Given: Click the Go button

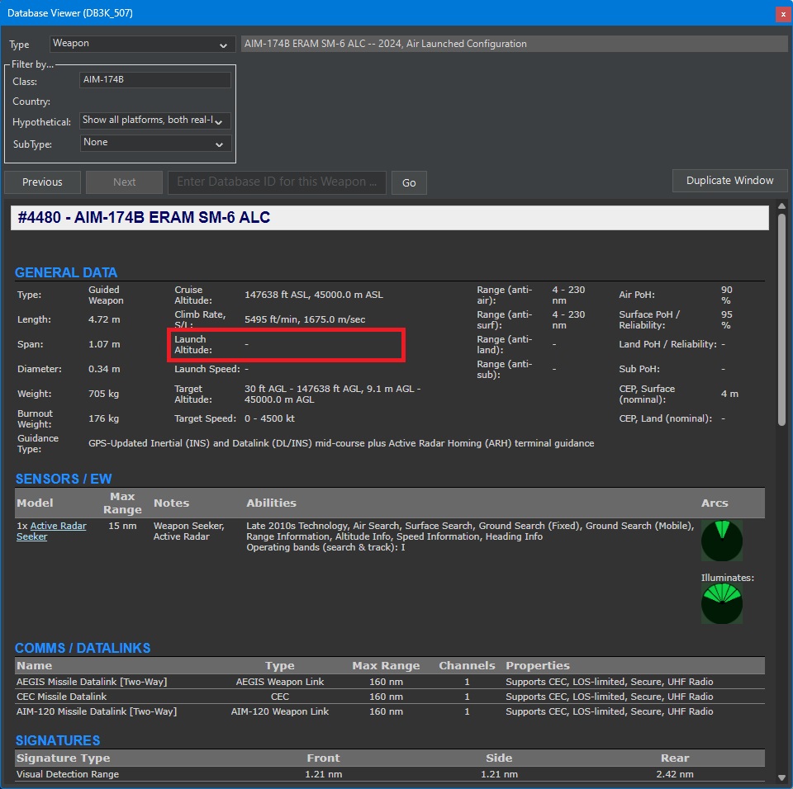Looking at the screenshot, I should (x=409, y=182).
